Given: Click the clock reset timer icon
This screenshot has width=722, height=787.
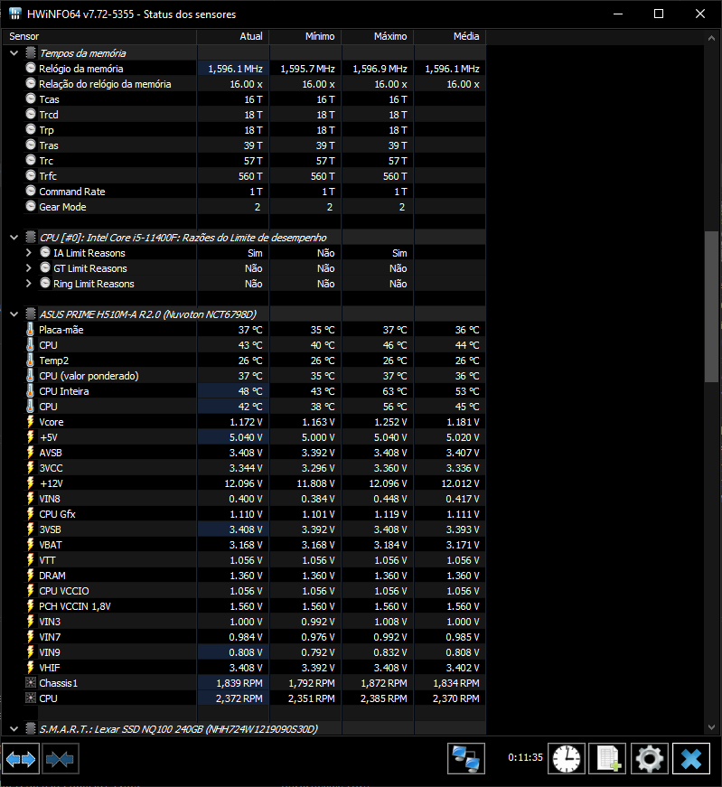Looking at the screenshot, I should click(x=567, y=758).
